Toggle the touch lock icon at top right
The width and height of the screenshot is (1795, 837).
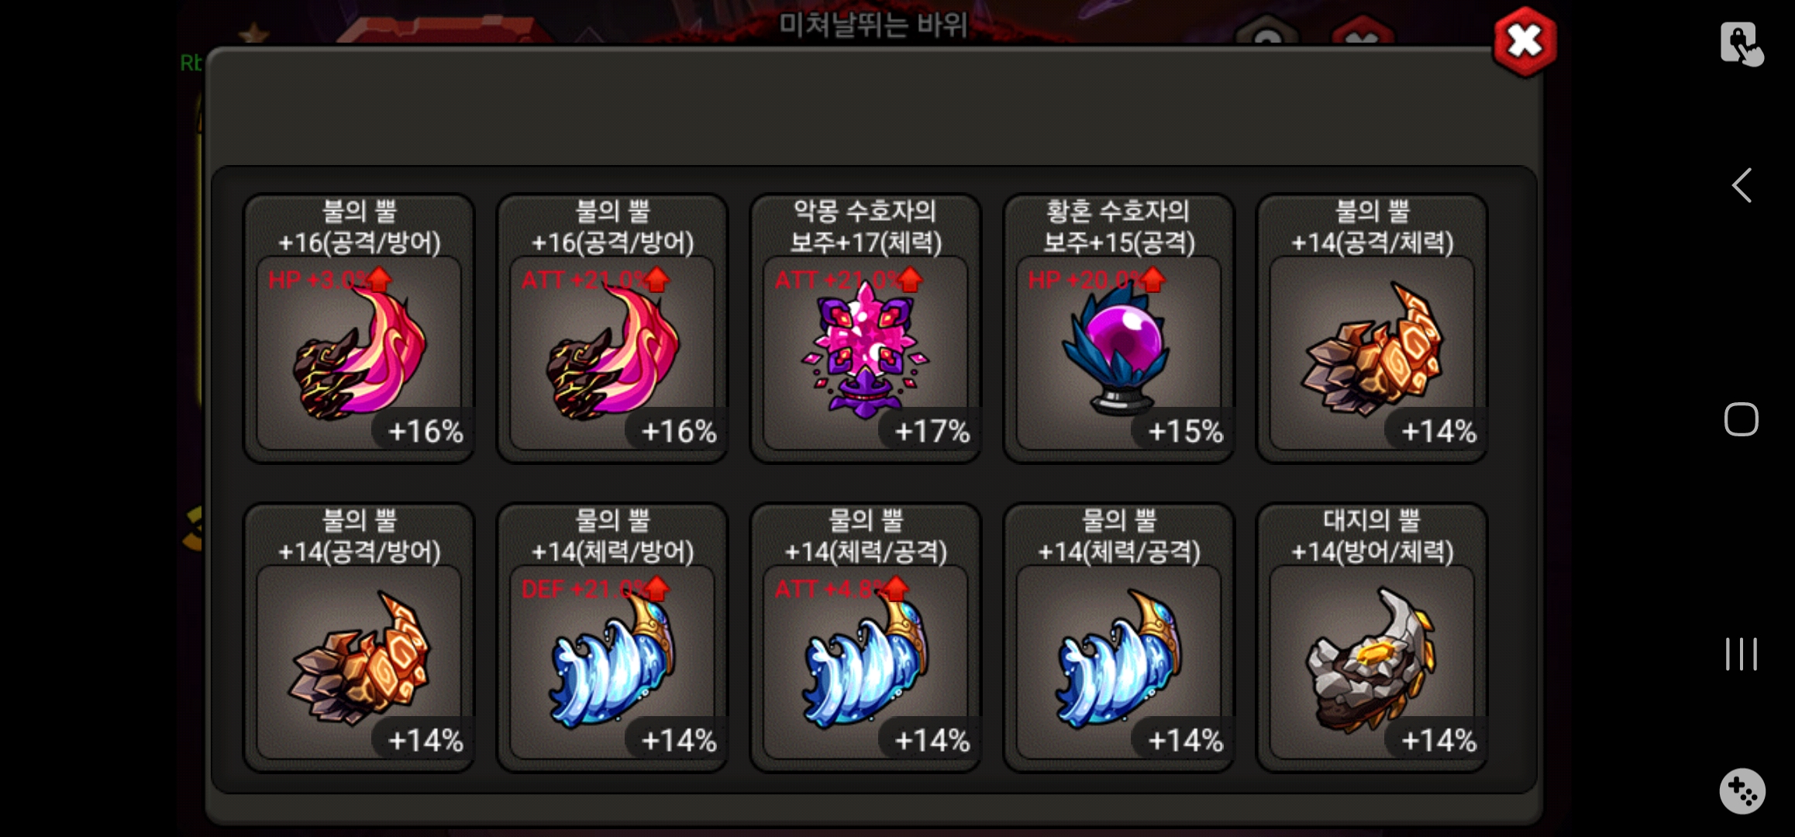(x=1742, y=43)
